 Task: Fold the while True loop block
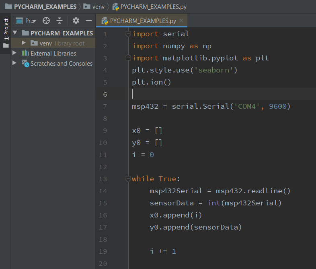pyautogui.click(x=128, y=179)
